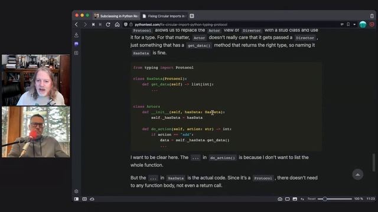Click inline 'Protocol' in last paragraph
The width and height of the screenshot is (378, 212).
tap(263, 178)
